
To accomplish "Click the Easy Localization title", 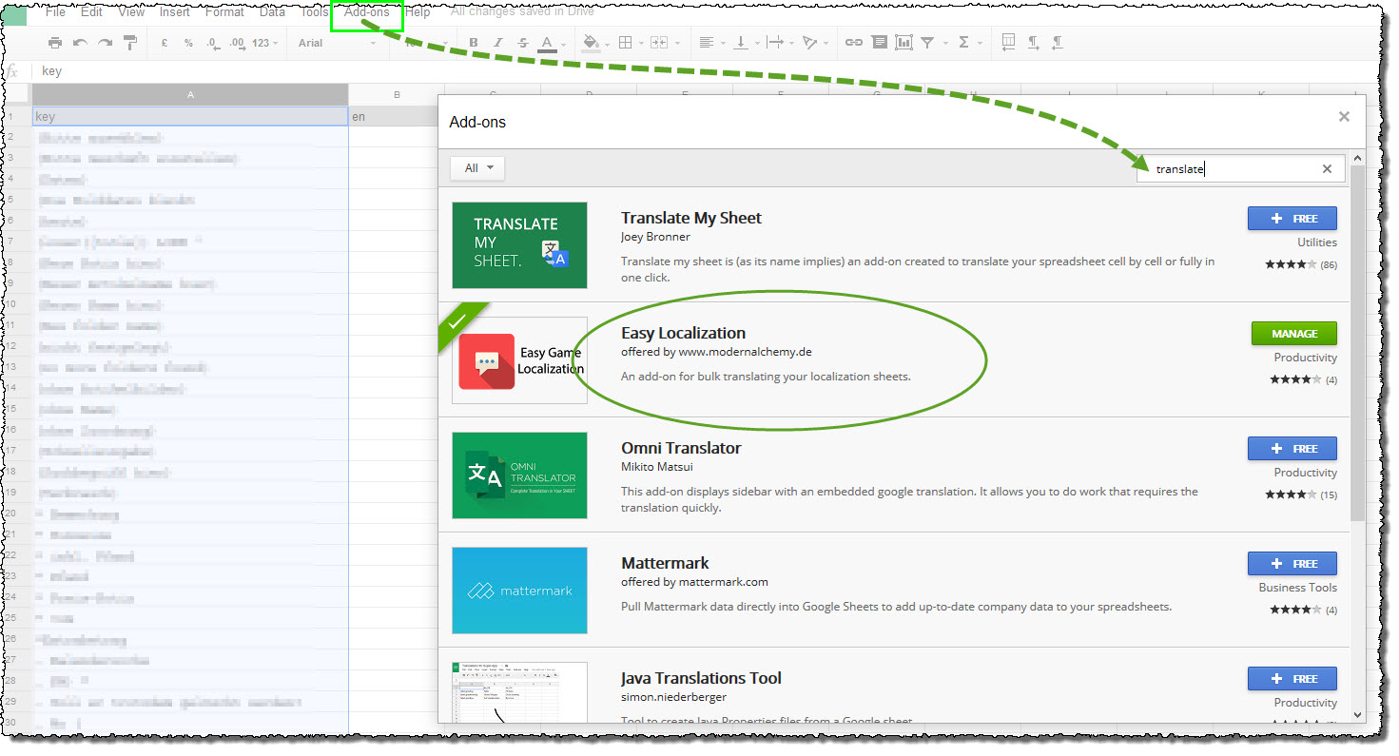I will tap(683, 333).
